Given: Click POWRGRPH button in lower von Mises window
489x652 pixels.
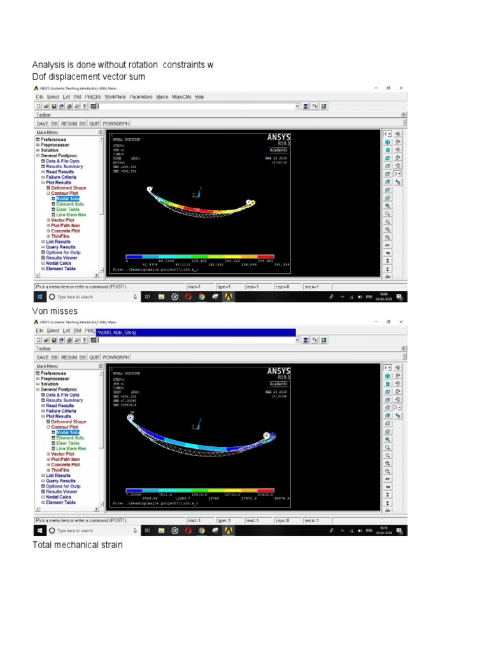Looking at the screenshot, I should pos(116,357).
